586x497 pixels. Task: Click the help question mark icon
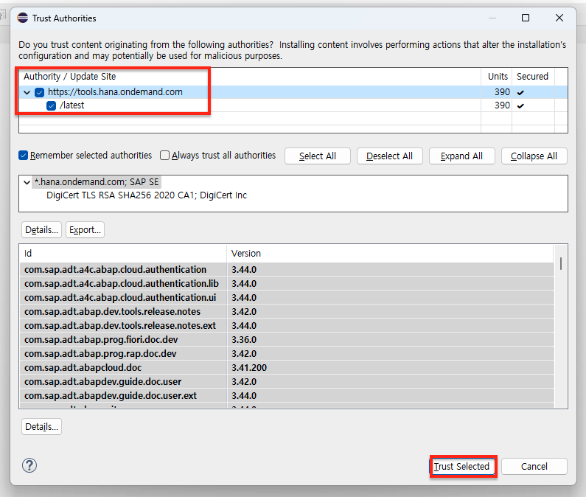pos(29,465)
